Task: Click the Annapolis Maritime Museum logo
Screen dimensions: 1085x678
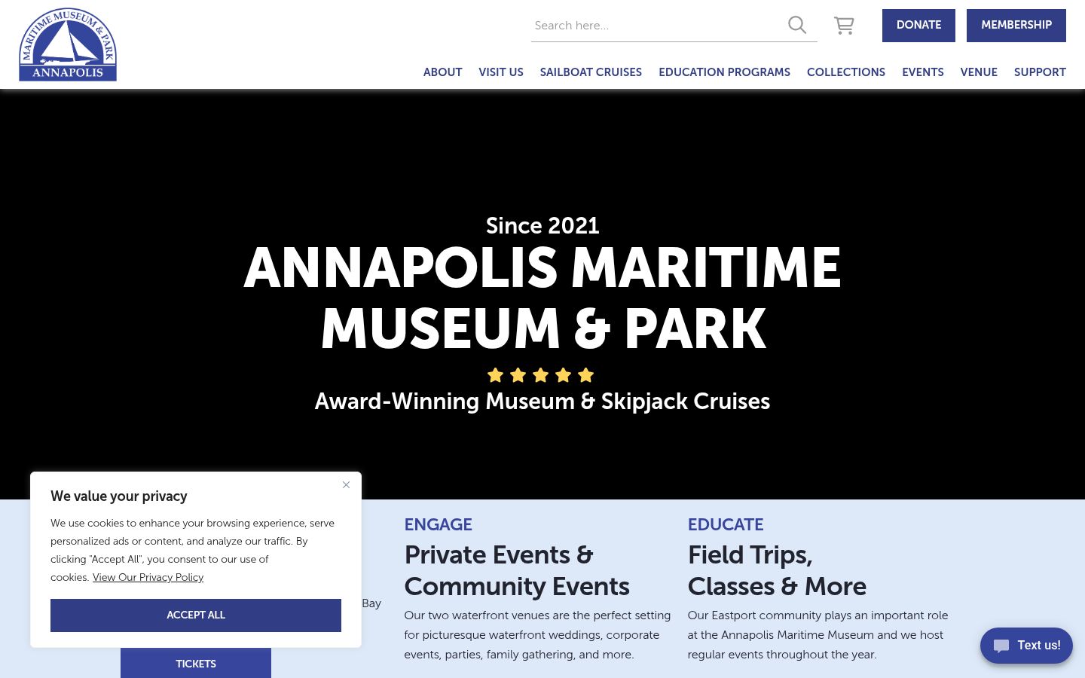Action: [68, 44]
